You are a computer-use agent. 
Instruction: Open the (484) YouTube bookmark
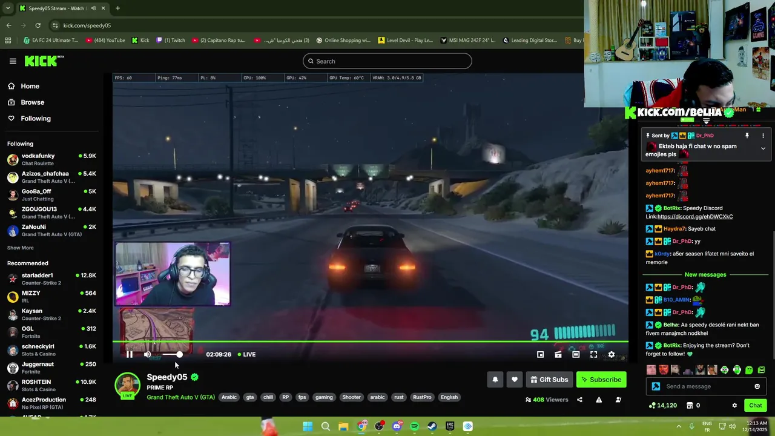coord(105,41)
